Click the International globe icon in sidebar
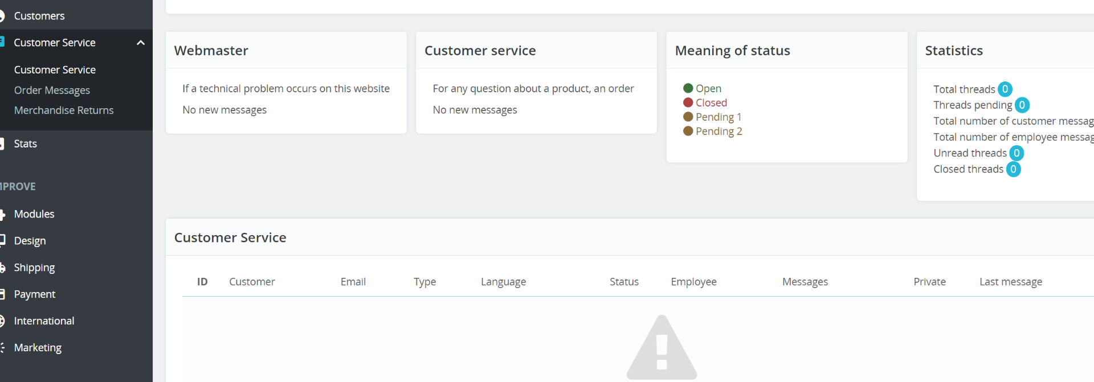 (2, 321)
